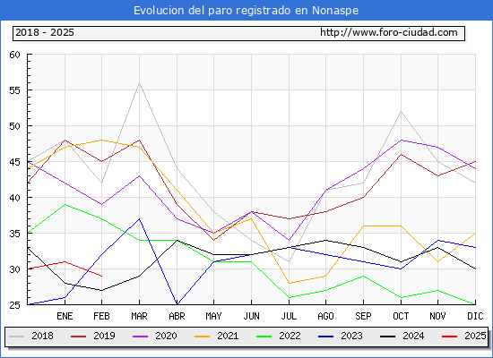Click the 2022 green line endpoint at DIC
The height and width of the screenshot is (358, 493).
click(474, 304)
